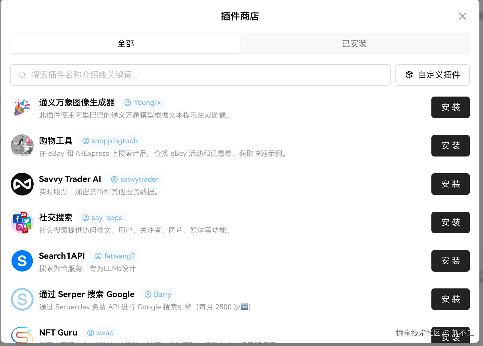Viewport: 483px width, 346px height.
Task: Open the 社交搜索 plugin icon
Action: tap(22, 222)
